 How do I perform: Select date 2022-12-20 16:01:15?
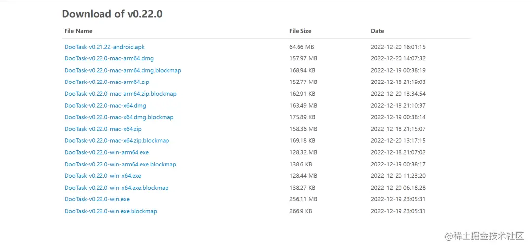398,47
